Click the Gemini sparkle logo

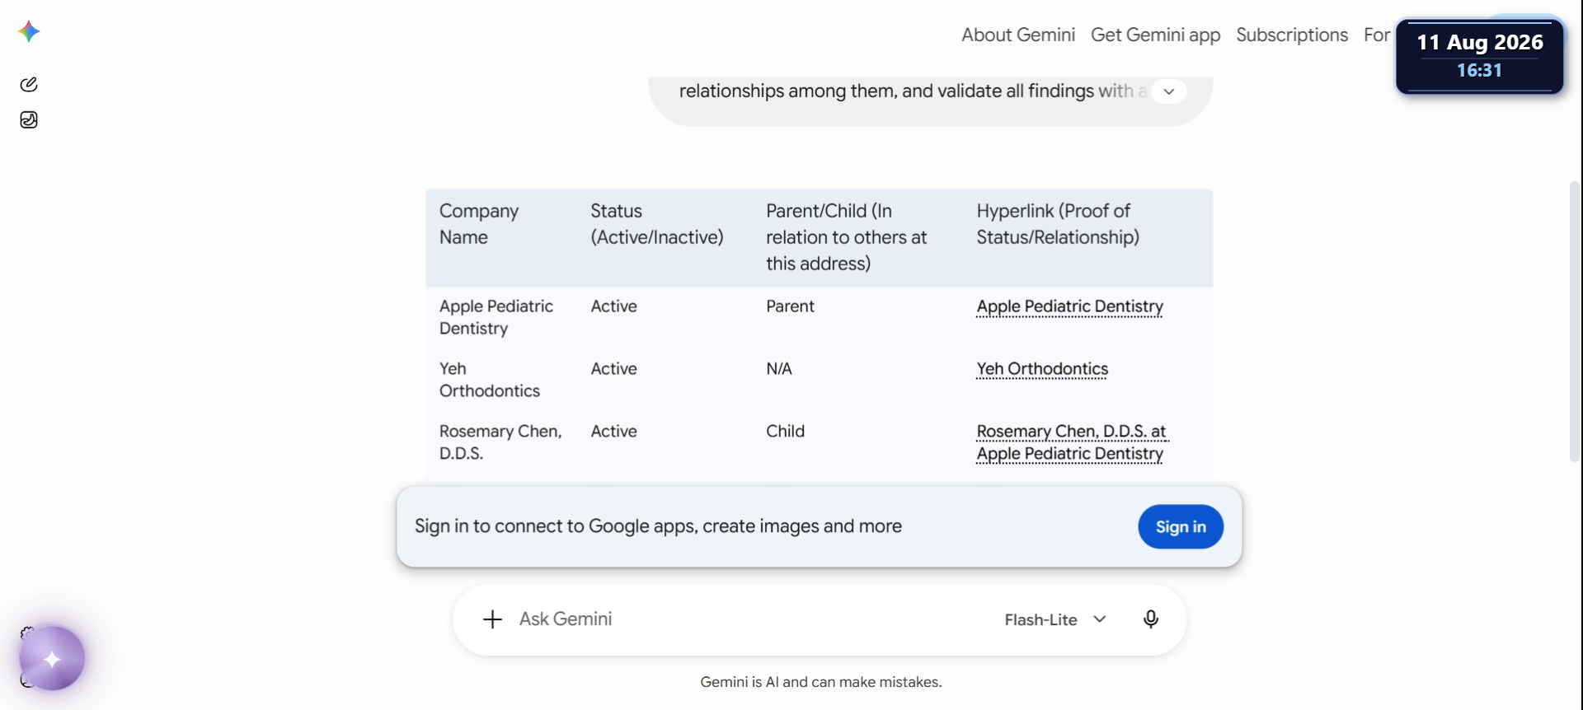point(29,32)
